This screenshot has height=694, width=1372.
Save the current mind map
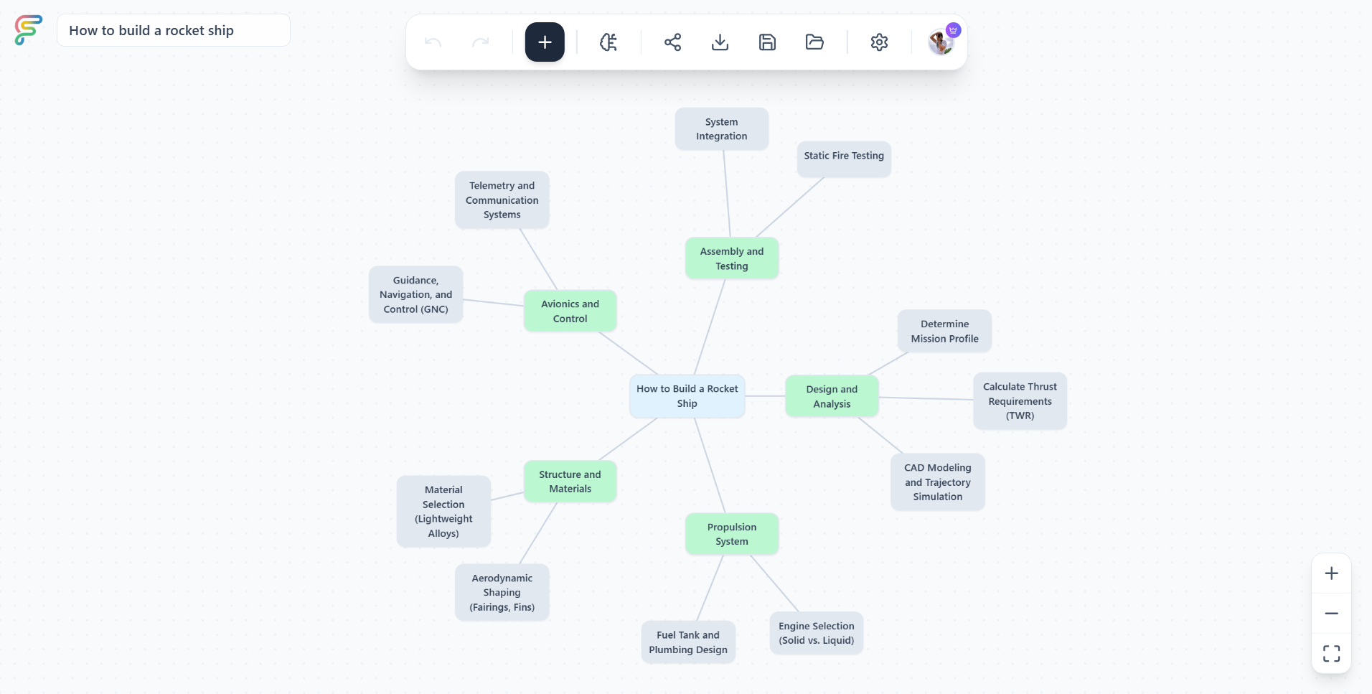pos(767,42)
